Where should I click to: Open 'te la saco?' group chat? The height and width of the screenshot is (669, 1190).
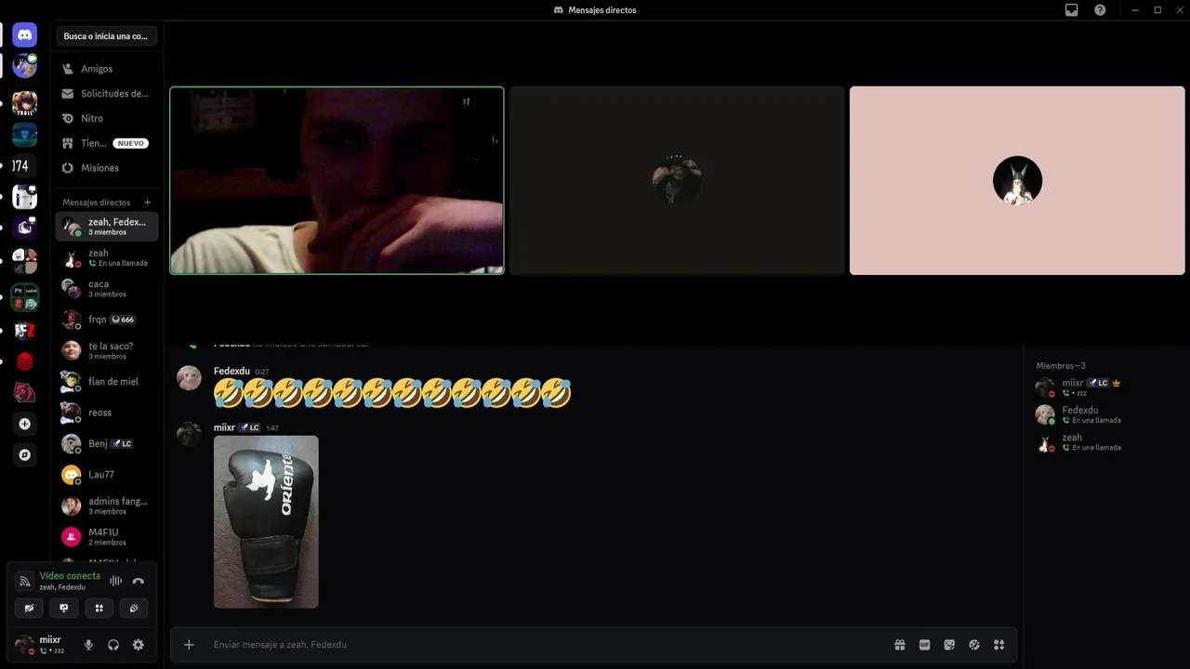(106, 350)
